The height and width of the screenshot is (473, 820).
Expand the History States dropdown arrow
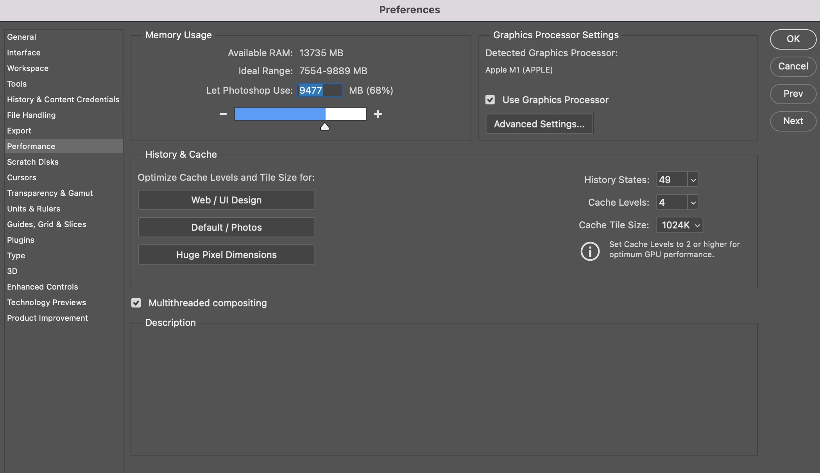693,180
